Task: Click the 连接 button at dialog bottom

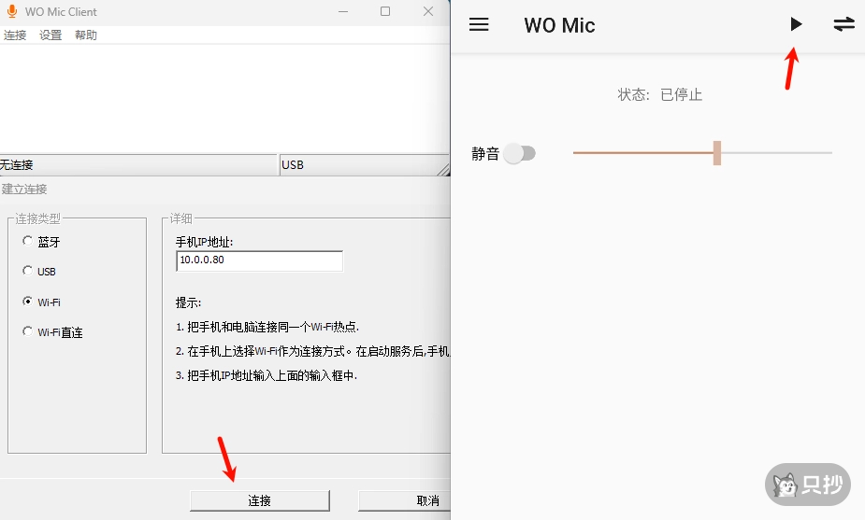Action: click(x=260, y=500)
